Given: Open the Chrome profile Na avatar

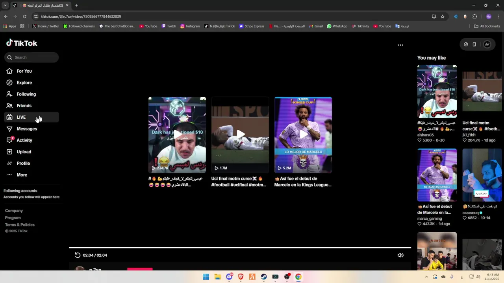Looking at the screenshot, I should click(x=489, y=17).
